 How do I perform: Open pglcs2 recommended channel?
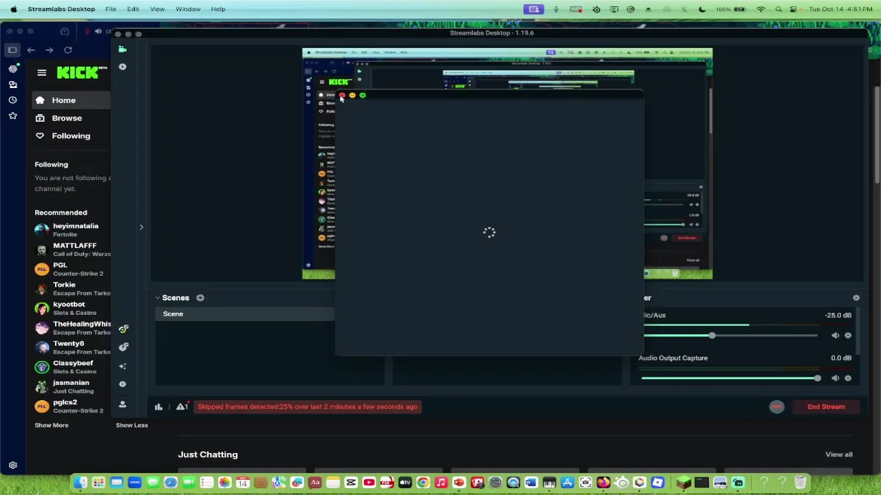tap(72, 406)
